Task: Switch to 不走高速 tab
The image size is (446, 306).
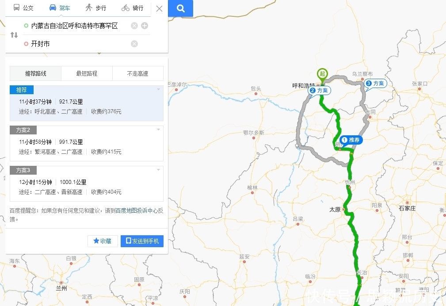Action: (x=137, y=73)
